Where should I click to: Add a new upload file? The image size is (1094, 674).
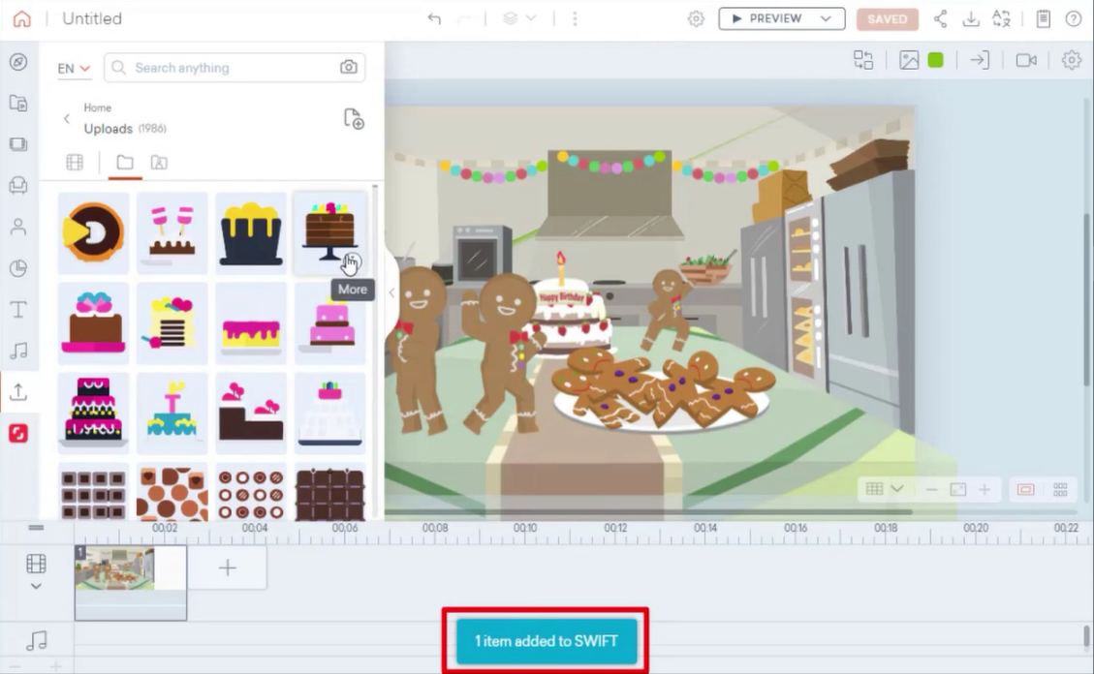[354, 118]
